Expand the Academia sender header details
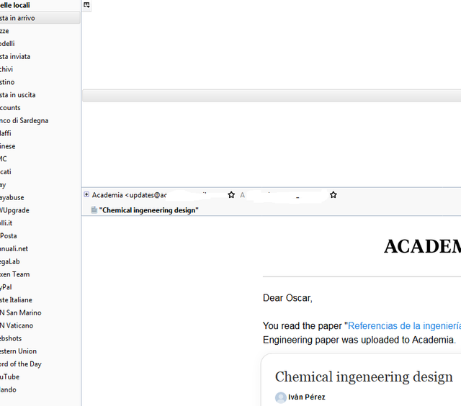The image size is (461, 406). point(86,194)
